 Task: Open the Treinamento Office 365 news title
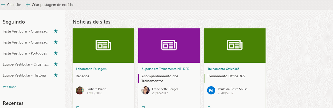pyautogui.click(x=226, y=76)
